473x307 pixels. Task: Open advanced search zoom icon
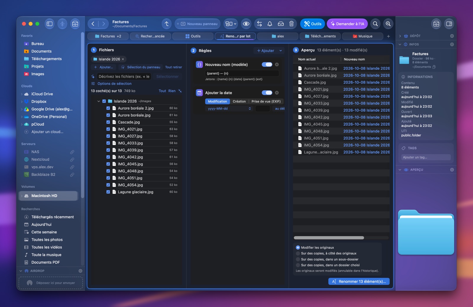[388, 24]
